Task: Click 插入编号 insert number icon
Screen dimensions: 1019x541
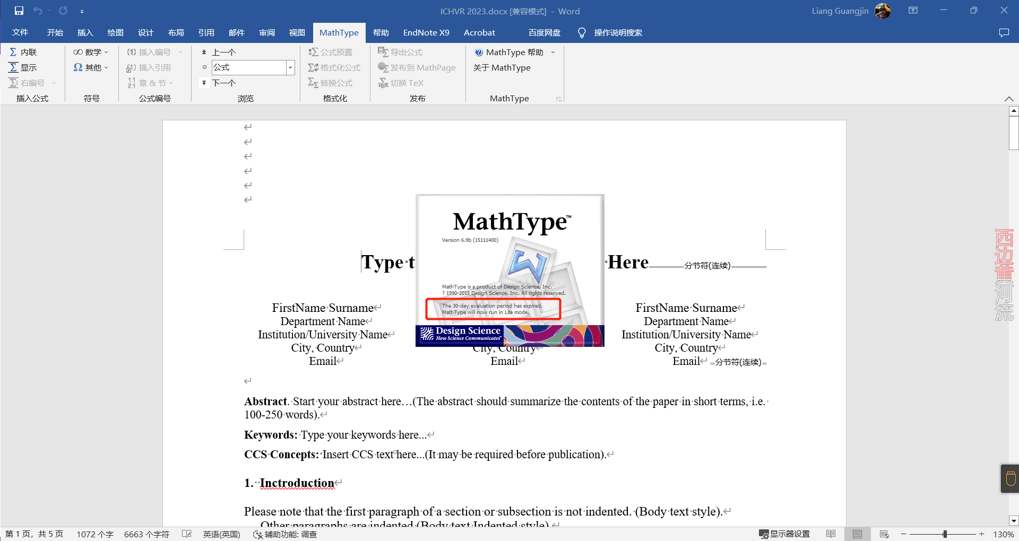Action: coord(132,52)
